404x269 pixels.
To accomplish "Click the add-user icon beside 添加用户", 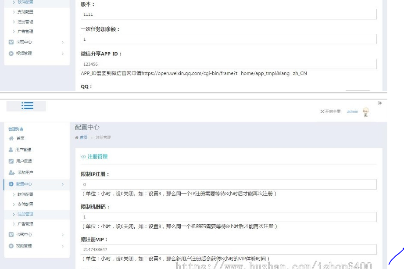I will [11, 172].
